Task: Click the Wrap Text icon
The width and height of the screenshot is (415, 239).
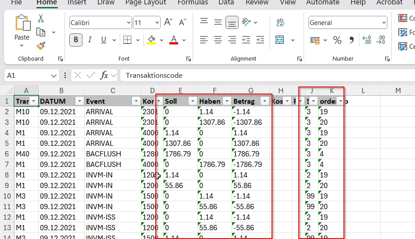Action: pos(280,22)
